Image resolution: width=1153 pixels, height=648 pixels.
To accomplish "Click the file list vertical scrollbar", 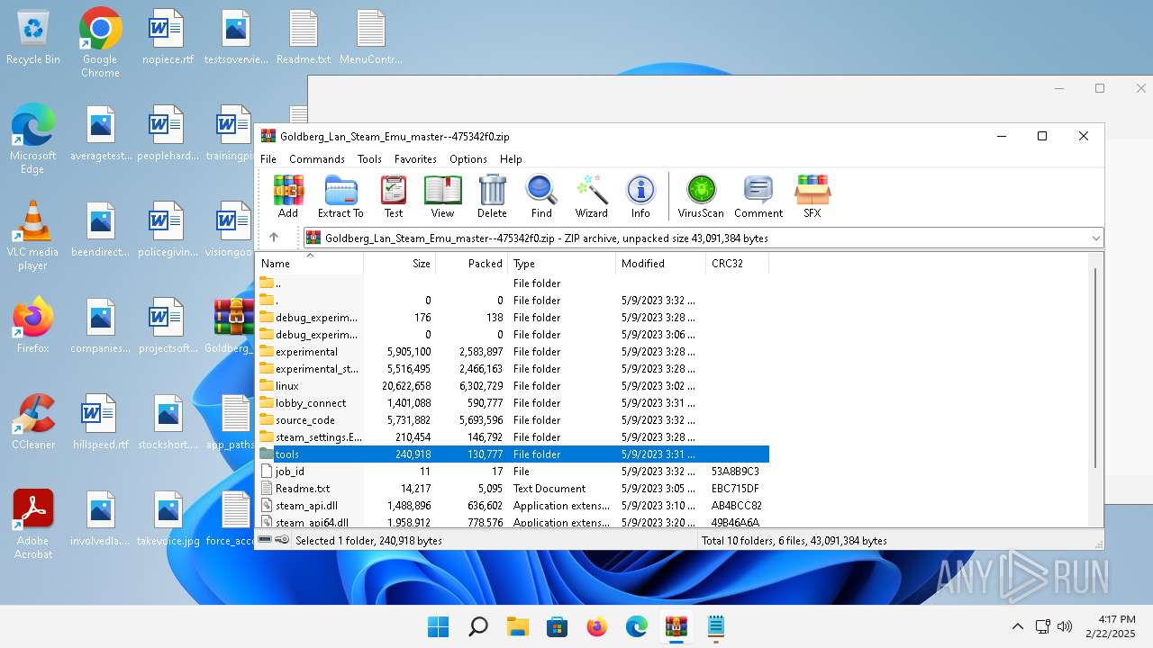I will (x=1095, y=367).
